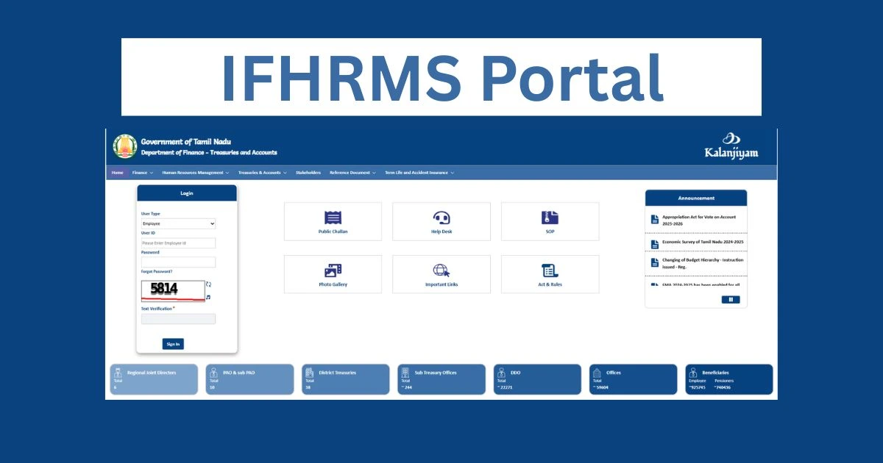Expand the Finance menu
This screenshot has width=883, height=463.
pyautogui.click(x=143, y=173)
